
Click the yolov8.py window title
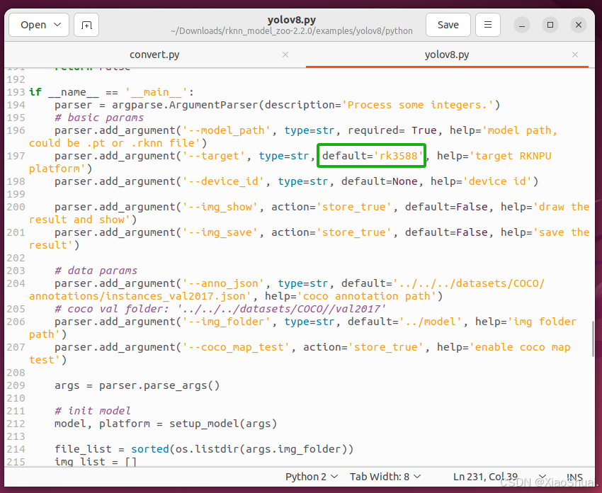click(x=292, y=20)
